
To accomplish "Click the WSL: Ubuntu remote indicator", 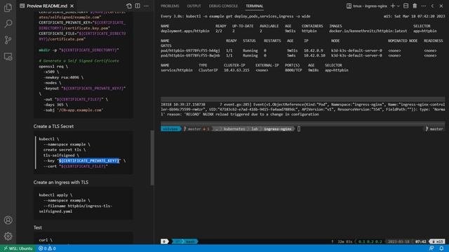I will coord(18,248).
